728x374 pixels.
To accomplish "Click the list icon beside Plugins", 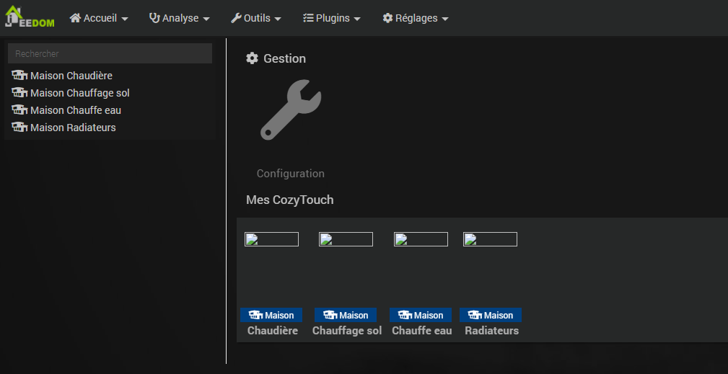I will pos(308,18).
